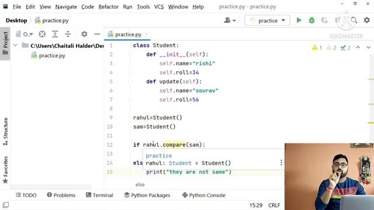Click Expand All in Project panel
Screen dimensions: 374x210
[x=55, y=34]
